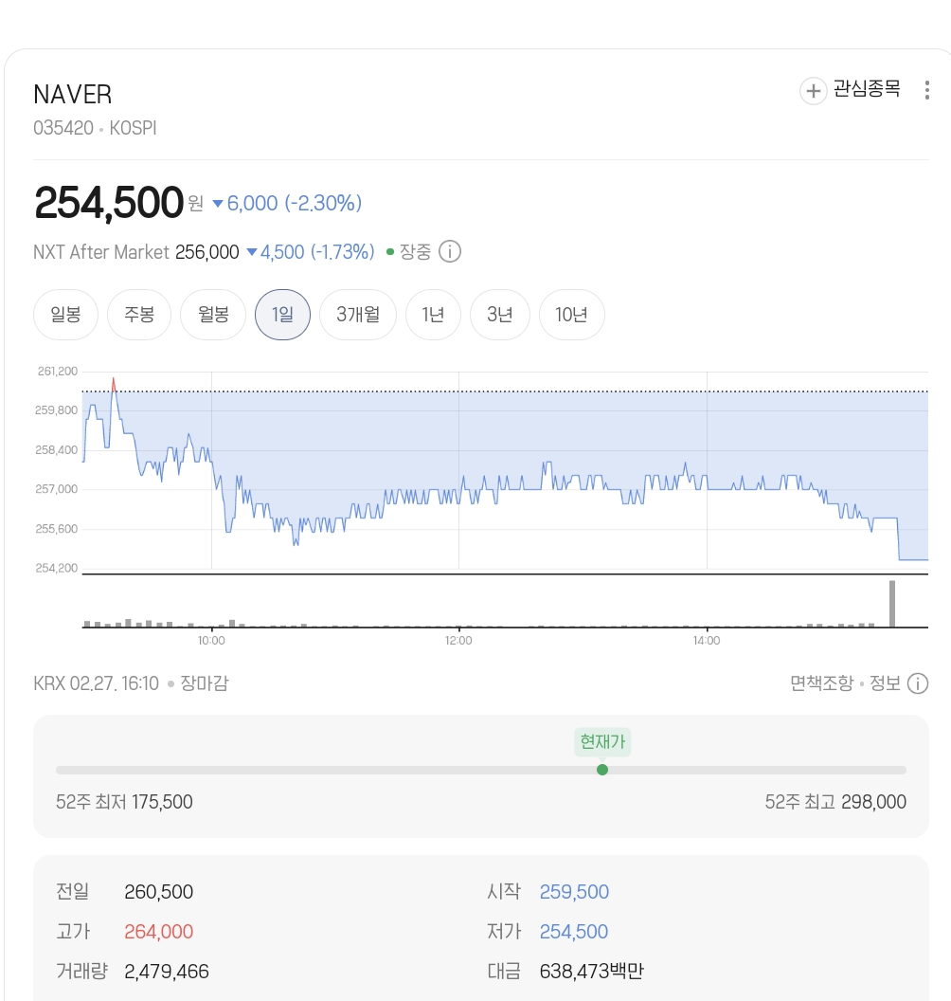
Task: Show the 3개월 chart range
Action: tap(358, 315)
